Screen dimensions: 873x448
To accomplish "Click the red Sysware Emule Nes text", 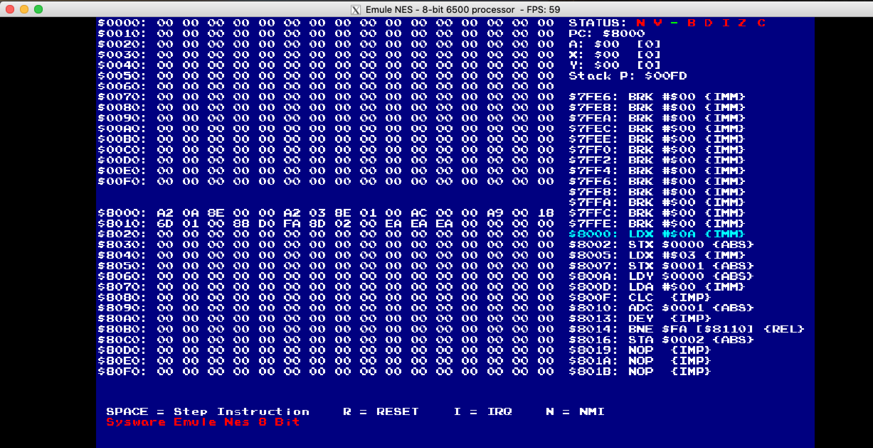I will pos(203,422).
